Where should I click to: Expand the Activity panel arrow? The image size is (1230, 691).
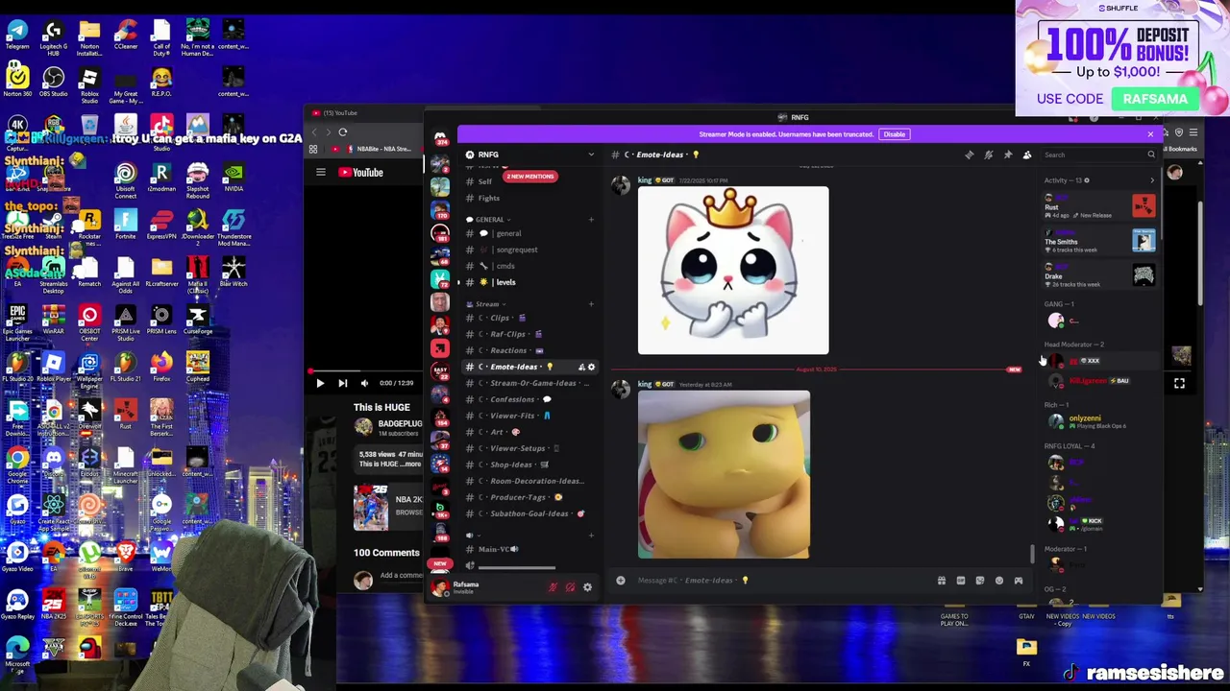coord(1152,180)
